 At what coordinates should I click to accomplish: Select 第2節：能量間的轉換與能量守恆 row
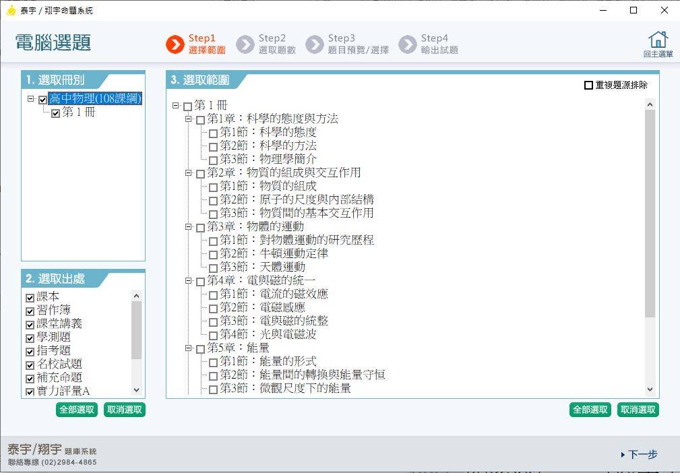click(x=303, y=375)
